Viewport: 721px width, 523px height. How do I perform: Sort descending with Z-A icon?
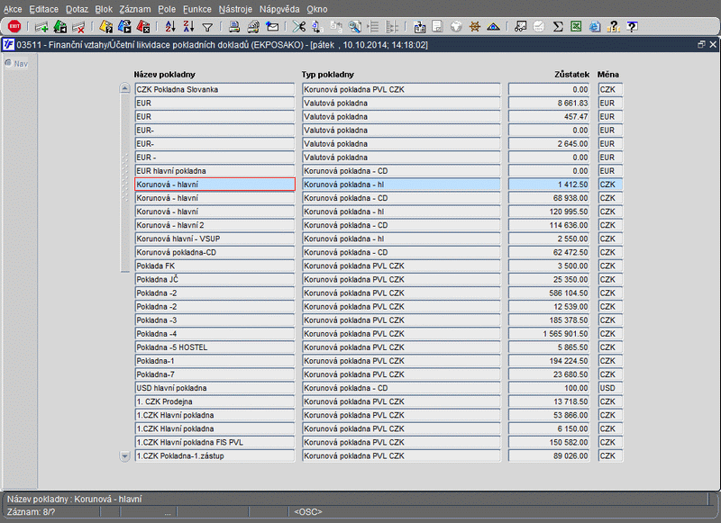[x=188, y=27]
